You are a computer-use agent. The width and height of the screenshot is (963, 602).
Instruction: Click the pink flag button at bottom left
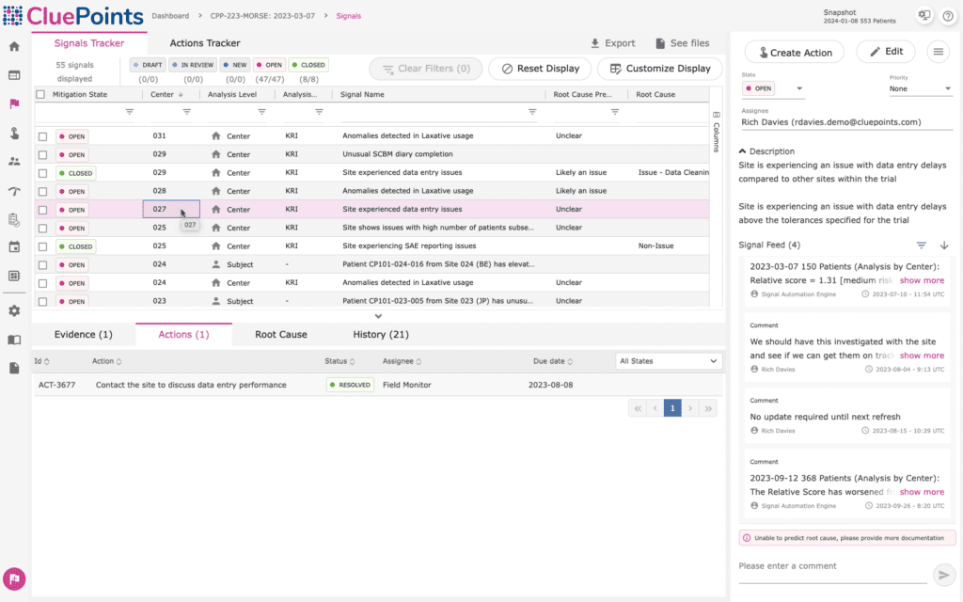[14, 578]
